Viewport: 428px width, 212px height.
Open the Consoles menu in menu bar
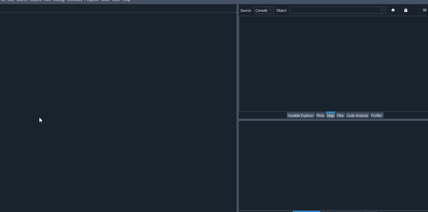[75, 1]
